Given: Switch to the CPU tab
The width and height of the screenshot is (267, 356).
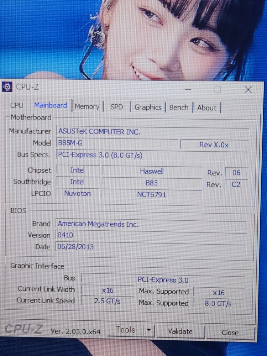Looking at the screenshot, I should 17,106.
